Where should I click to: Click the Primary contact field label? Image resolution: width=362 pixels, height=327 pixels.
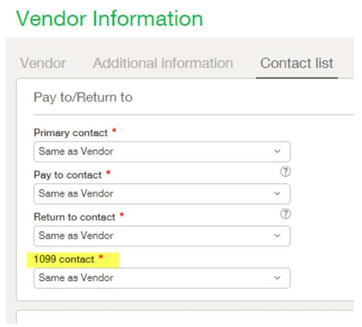coord(71,133)
